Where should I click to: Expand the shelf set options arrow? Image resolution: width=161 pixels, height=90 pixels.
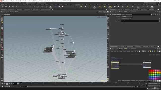coord(74,5)
